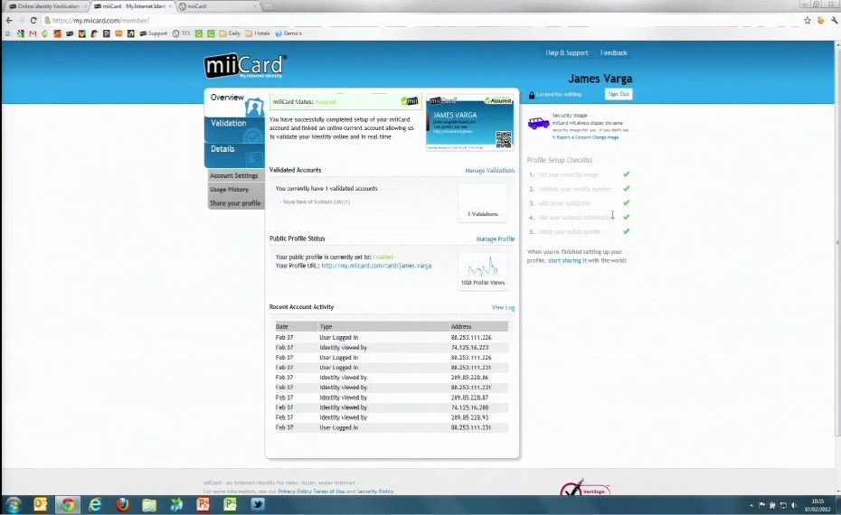Viewport: 841px width, 515px height.
Task: Click the Manage Validations link
Action: click(x=490, y=171)
